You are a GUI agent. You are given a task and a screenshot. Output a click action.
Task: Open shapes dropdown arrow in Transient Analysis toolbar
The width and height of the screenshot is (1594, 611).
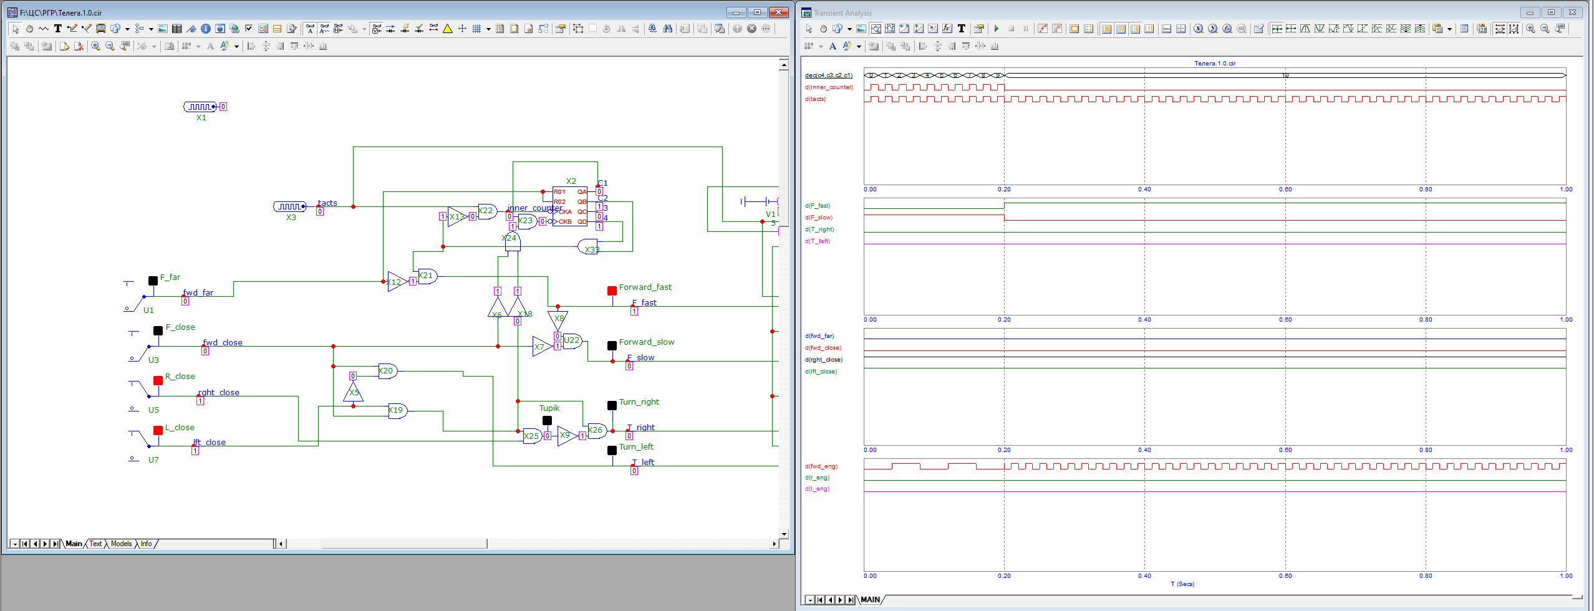(849, 29)
